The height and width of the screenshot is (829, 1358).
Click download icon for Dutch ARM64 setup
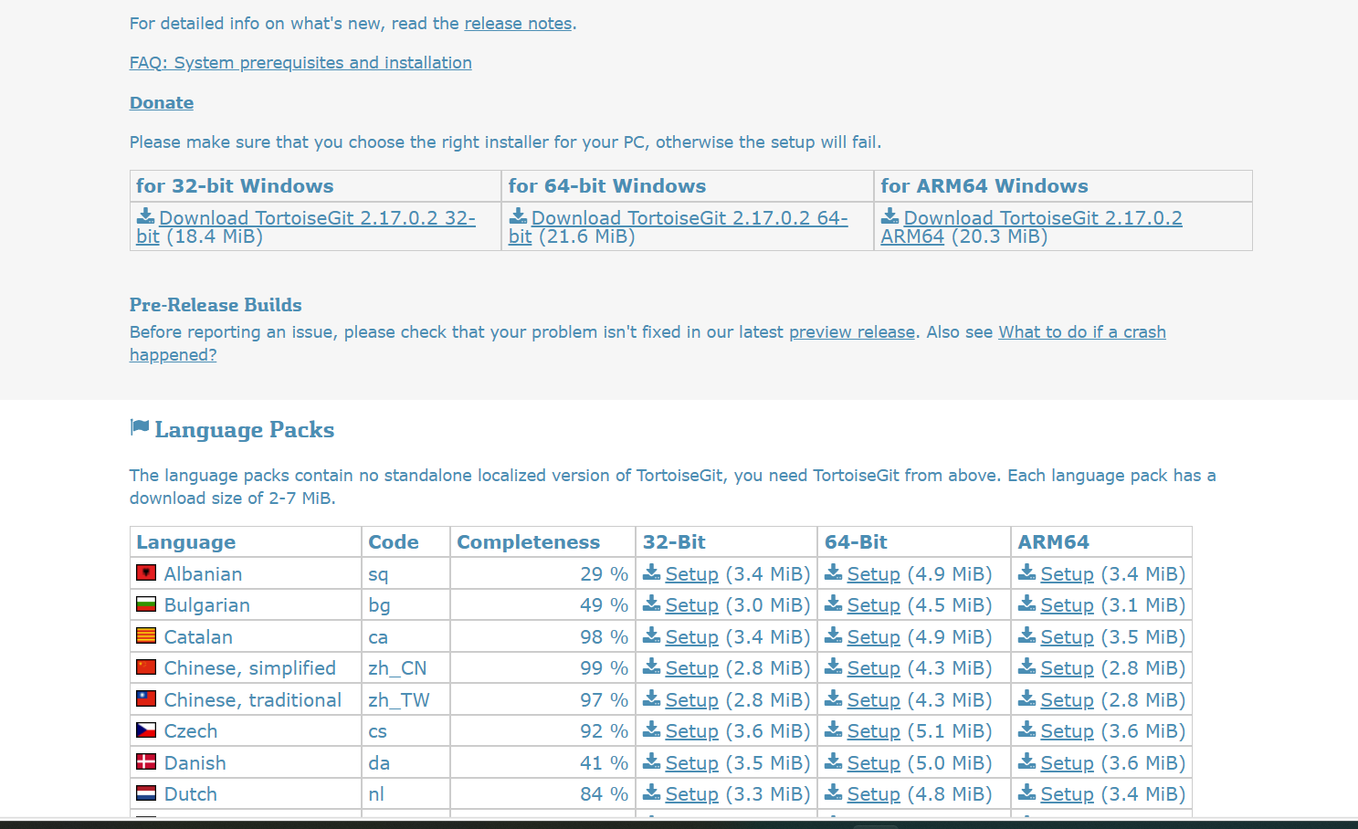click(x=1027, y=792)
